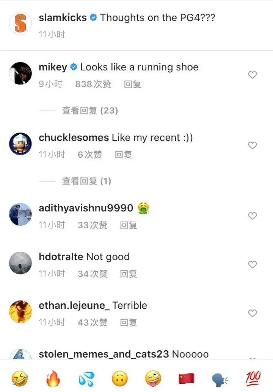Reply to mikey's comment
The width and height of the screenshot is (273, 392).
pos(132,84)
